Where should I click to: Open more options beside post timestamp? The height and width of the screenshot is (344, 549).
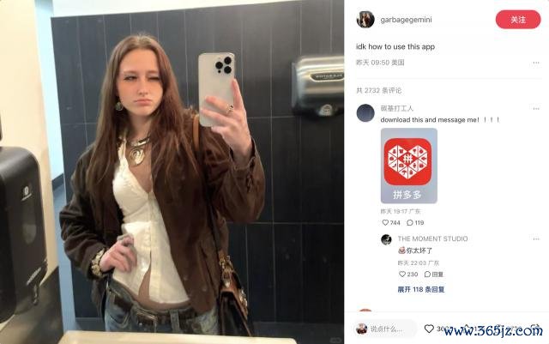point(535,63)
